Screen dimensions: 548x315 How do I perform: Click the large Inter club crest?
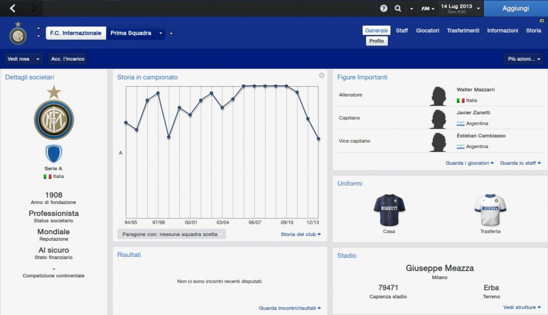54,113
